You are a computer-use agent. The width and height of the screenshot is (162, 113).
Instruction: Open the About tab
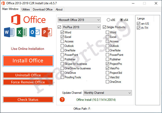59,9
